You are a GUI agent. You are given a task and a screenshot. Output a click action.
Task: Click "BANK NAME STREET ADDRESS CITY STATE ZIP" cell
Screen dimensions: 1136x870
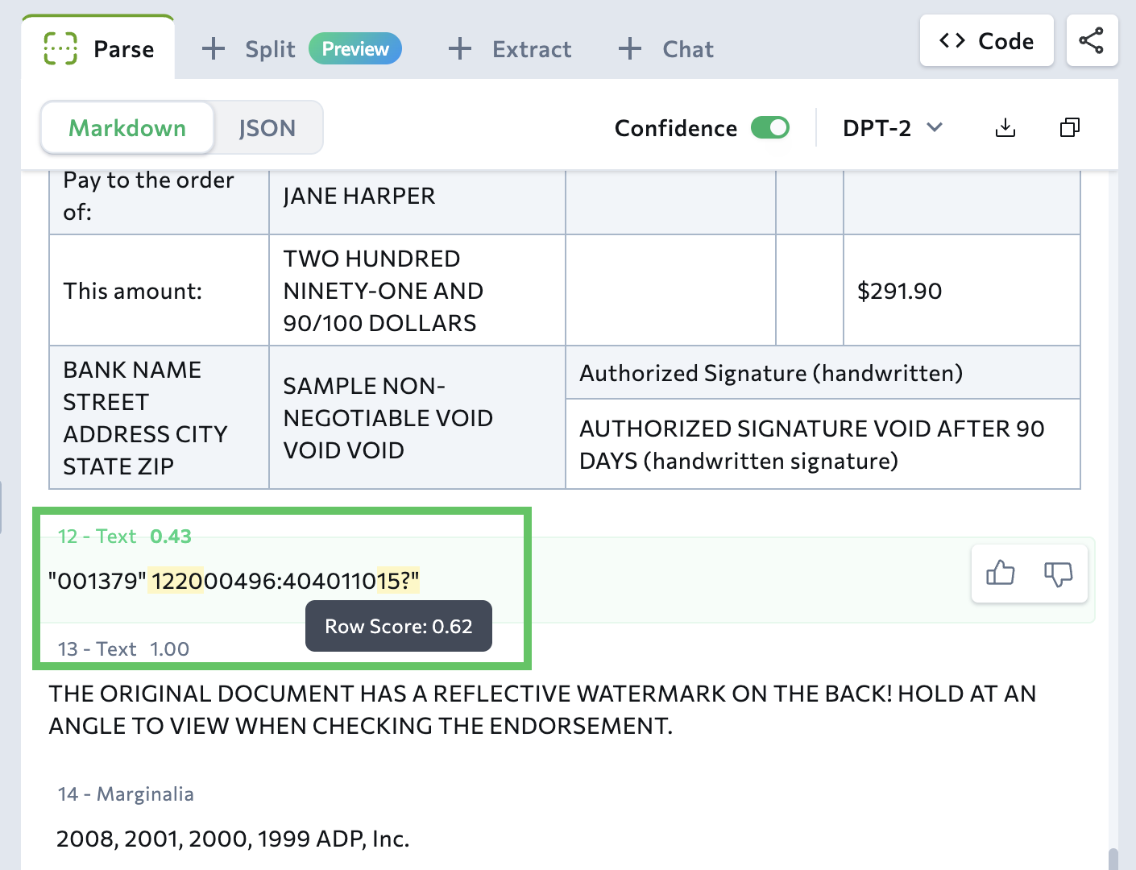click(159, 417)
